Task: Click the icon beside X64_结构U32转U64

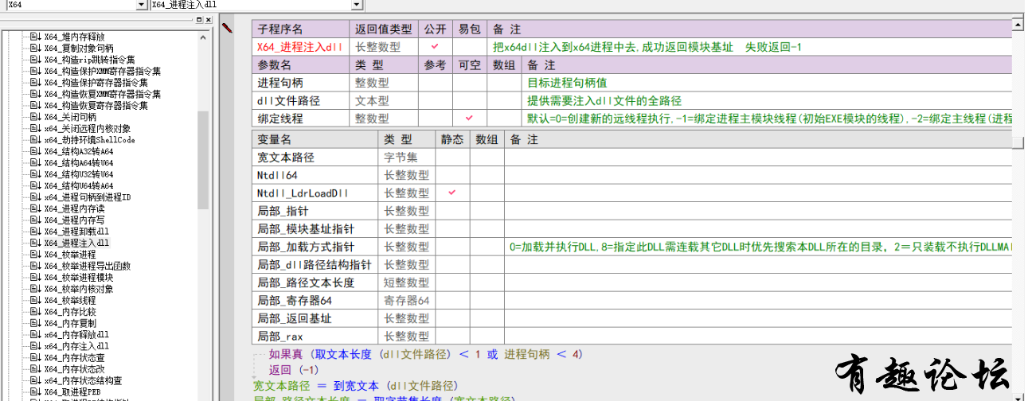Action: [35, 174]
